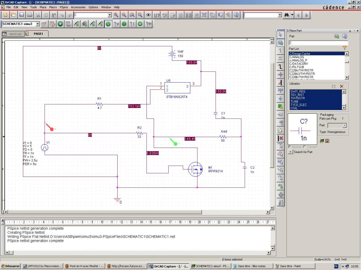Select the pointer tool in the schematic palette
This screenshot has width=361, height=270.
(280, 35)
